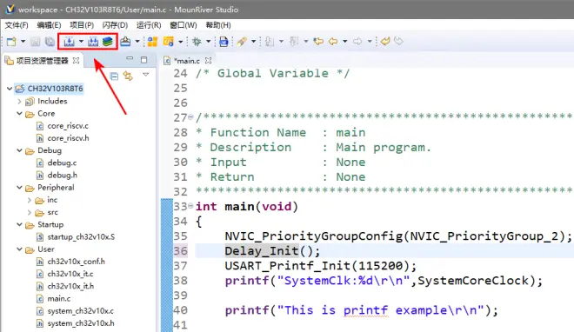Click the Previous Annotation toolbar icon
Screen dimensions: 574x332
294,42
